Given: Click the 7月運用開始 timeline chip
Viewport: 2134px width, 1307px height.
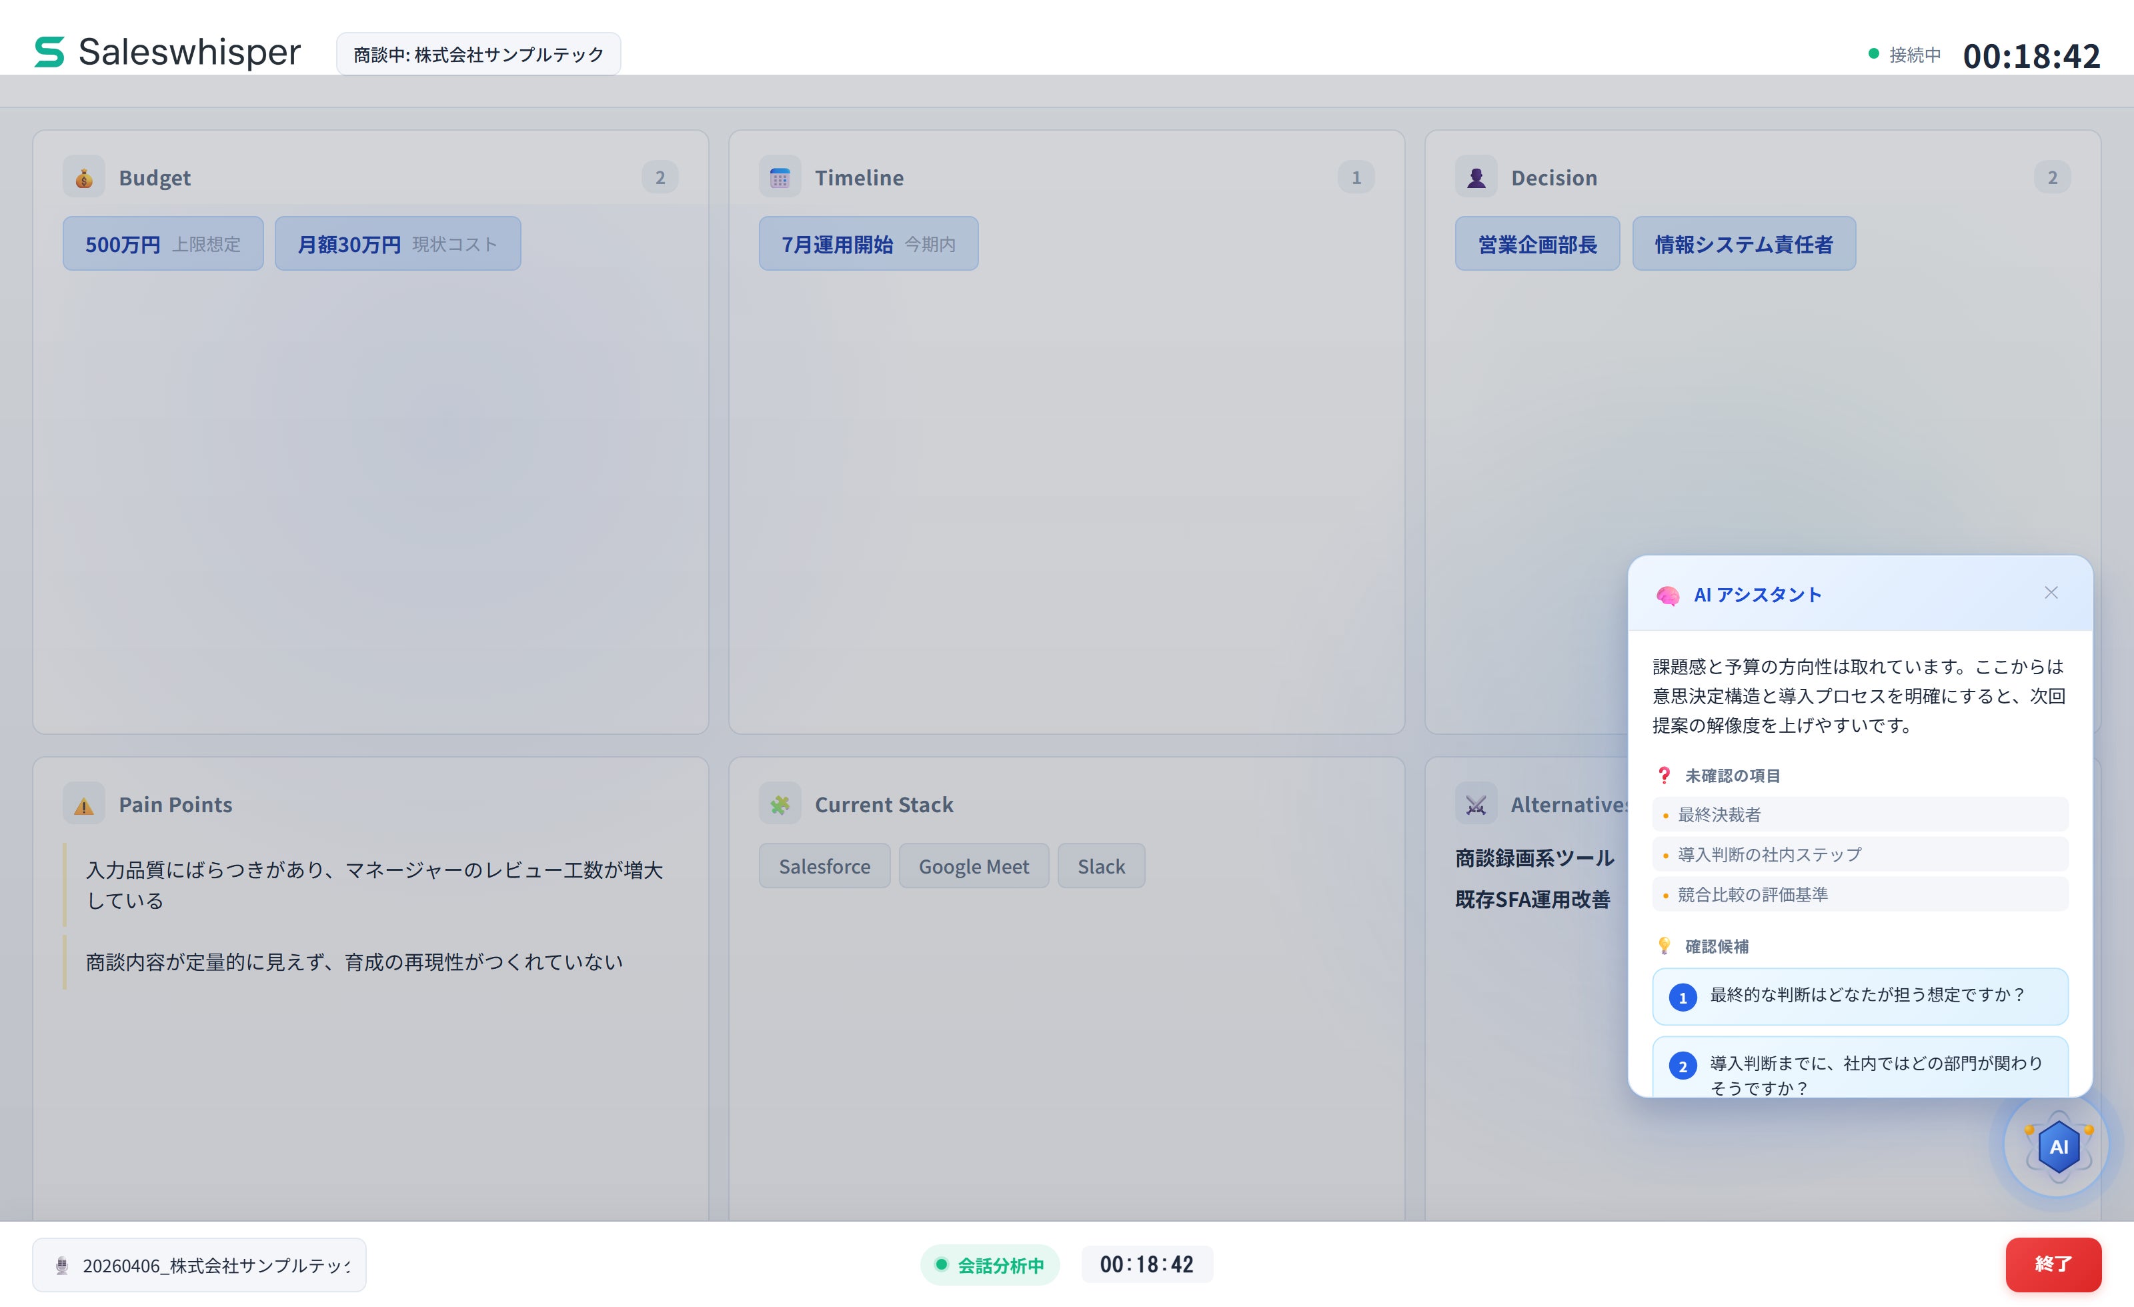Looking at the screenshot, I should [868, 244].
